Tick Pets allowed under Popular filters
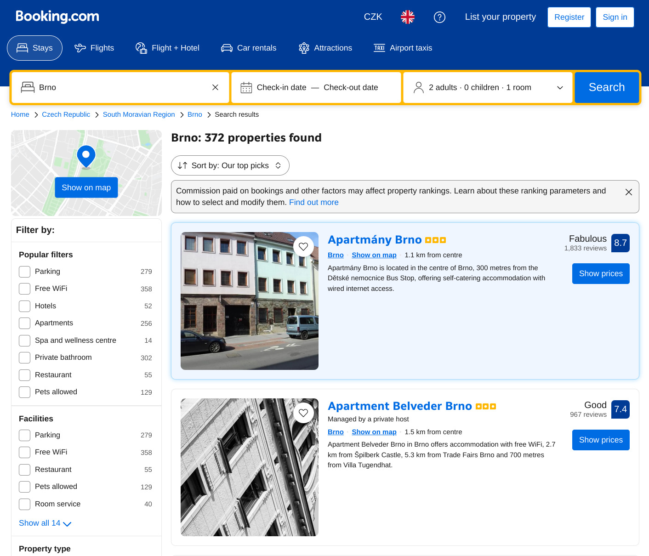 (25, 392)
